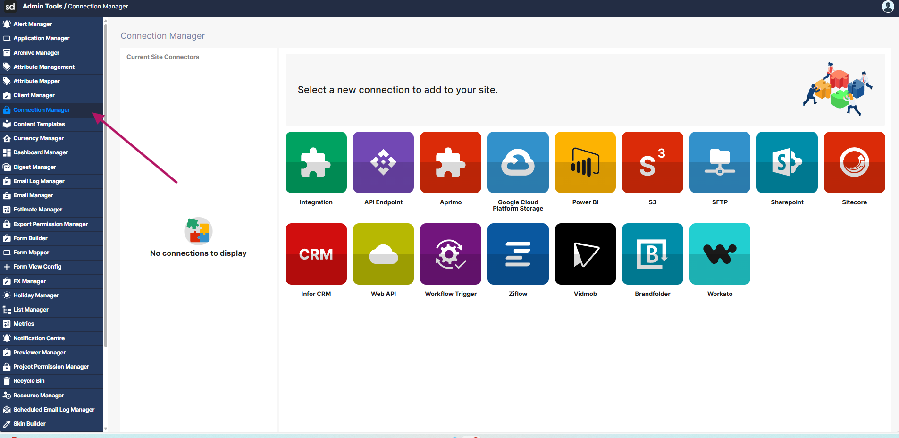Select the API Endpoint connector tile
Screen dimensions: 899x438
(383, 162)
